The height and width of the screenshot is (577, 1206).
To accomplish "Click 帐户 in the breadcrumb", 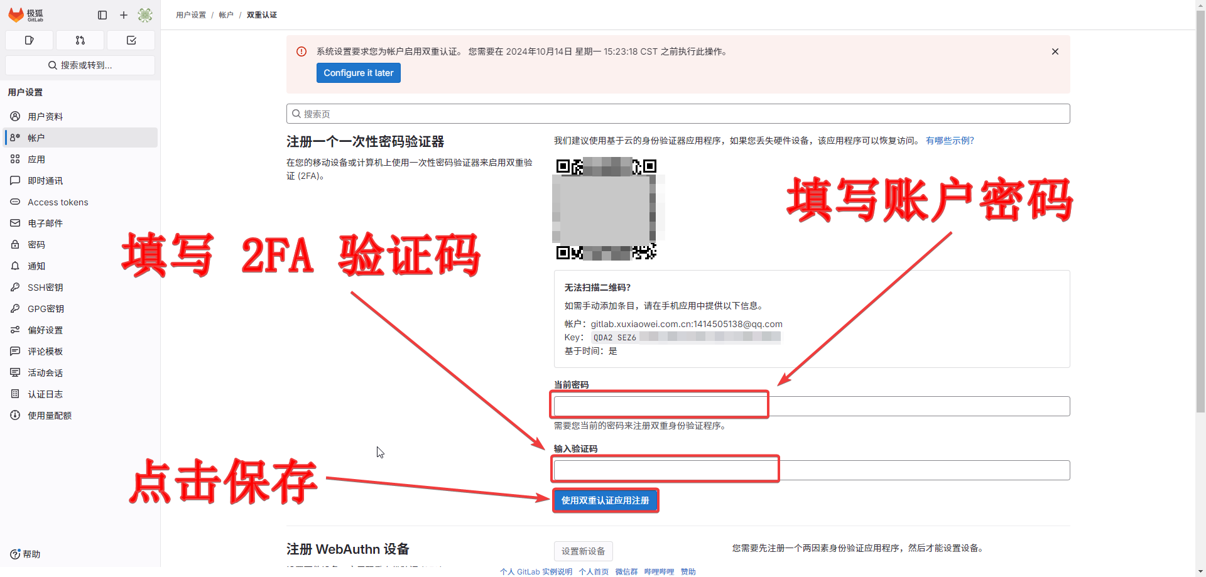I will pos(226,15).
